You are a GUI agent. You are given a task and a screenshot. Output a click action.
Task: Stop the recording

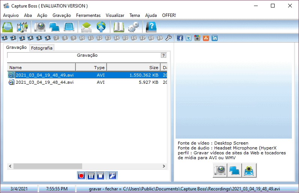pos(101,176)
